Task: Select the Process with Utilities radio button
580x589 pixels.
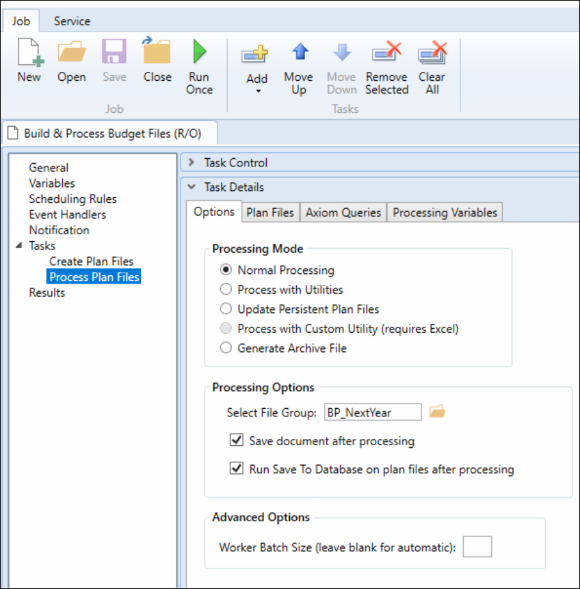Action: (226, 290)
